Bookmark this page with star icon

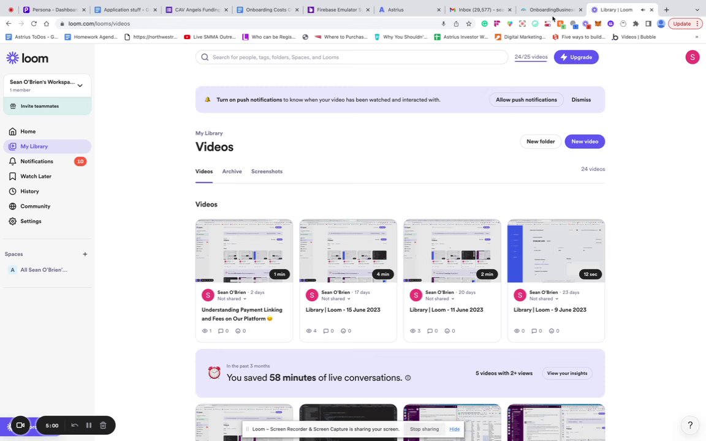click(469, 23)
